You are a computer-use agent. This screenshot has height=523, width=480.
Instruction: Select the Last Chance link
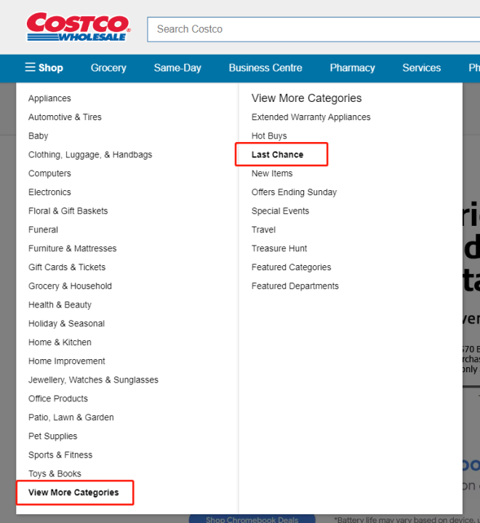point(278,154)
